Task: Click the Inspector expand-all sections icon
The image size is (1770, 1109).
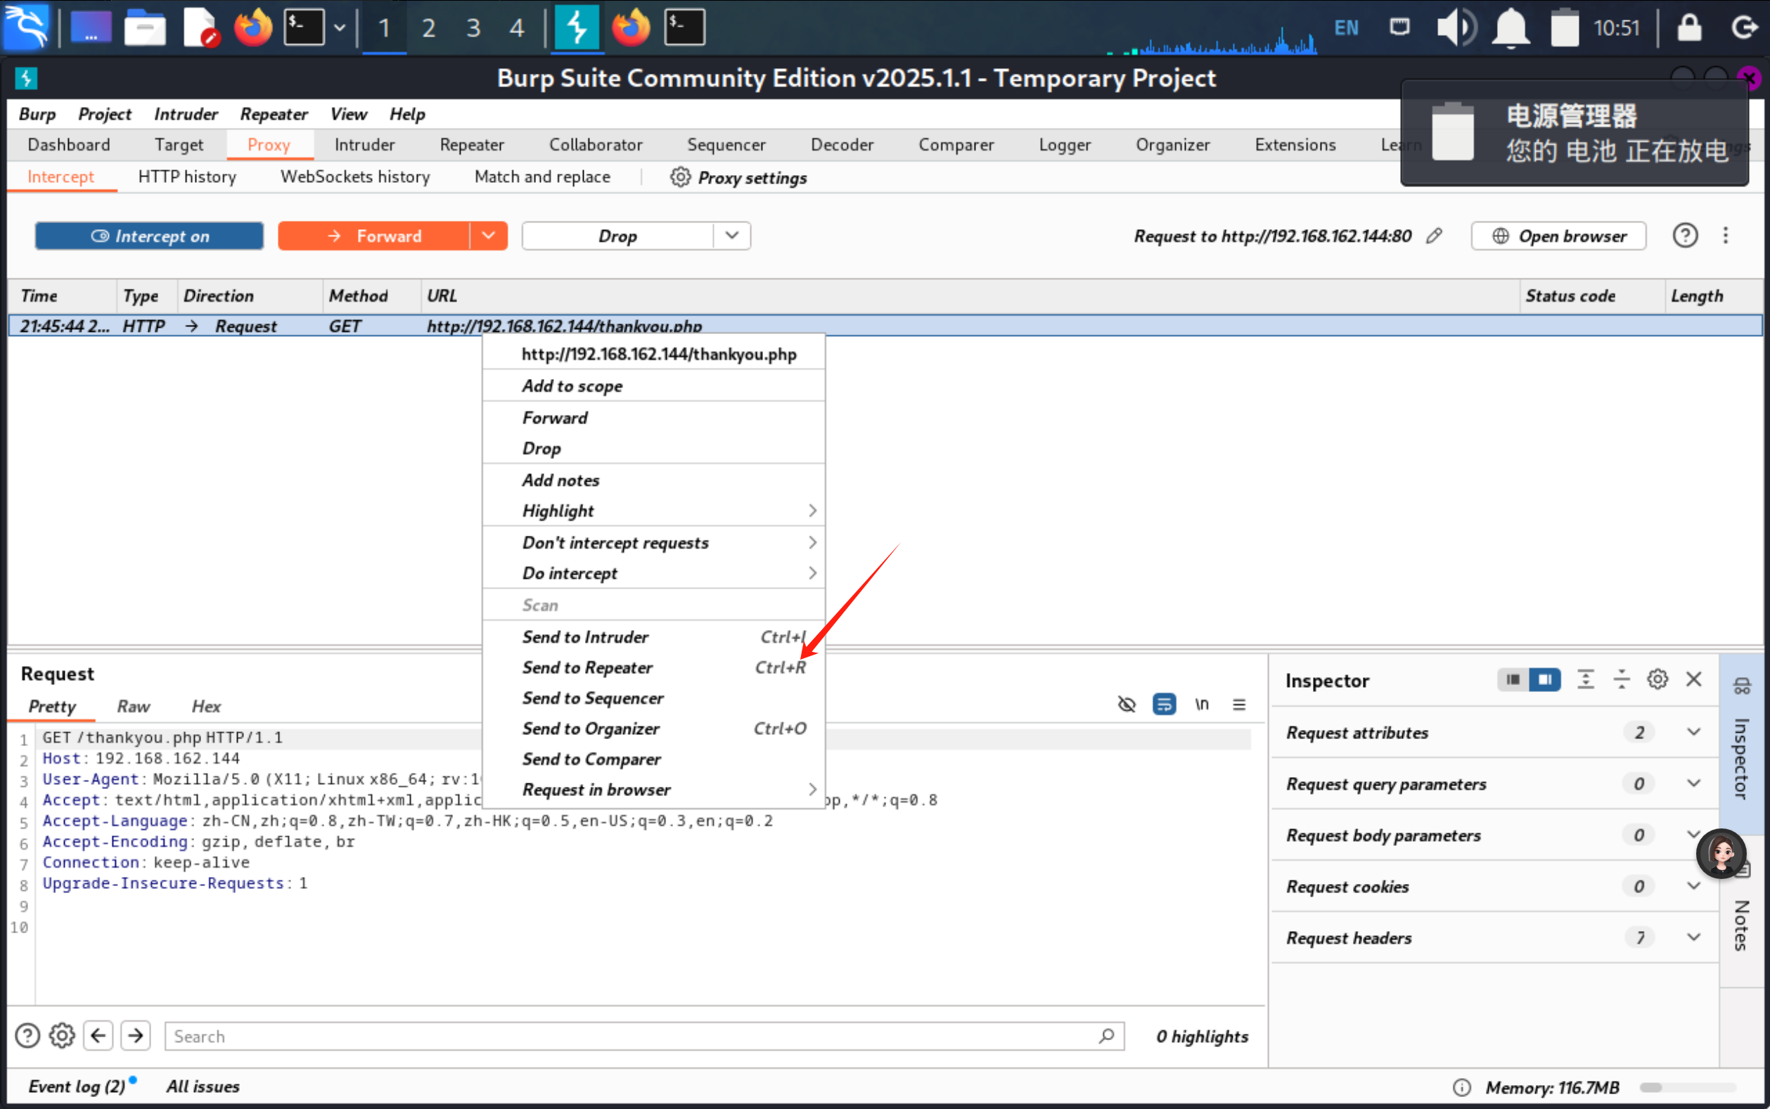Action: click(1585, 679)
